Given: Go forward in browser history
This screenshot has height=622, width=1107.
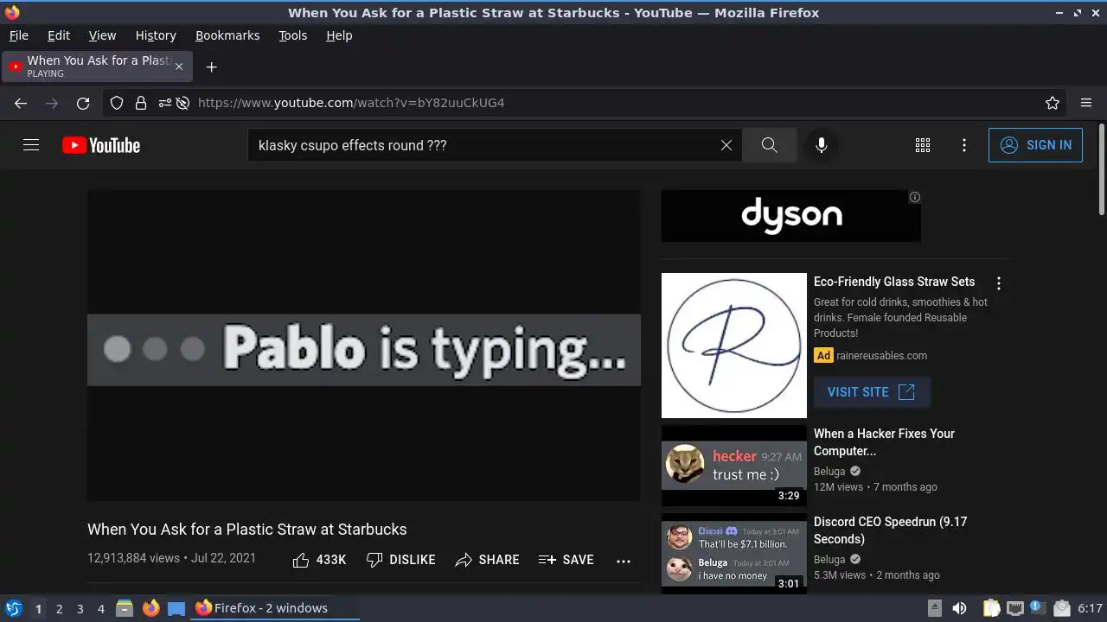Looking at the screenshot, I should 52,103.
